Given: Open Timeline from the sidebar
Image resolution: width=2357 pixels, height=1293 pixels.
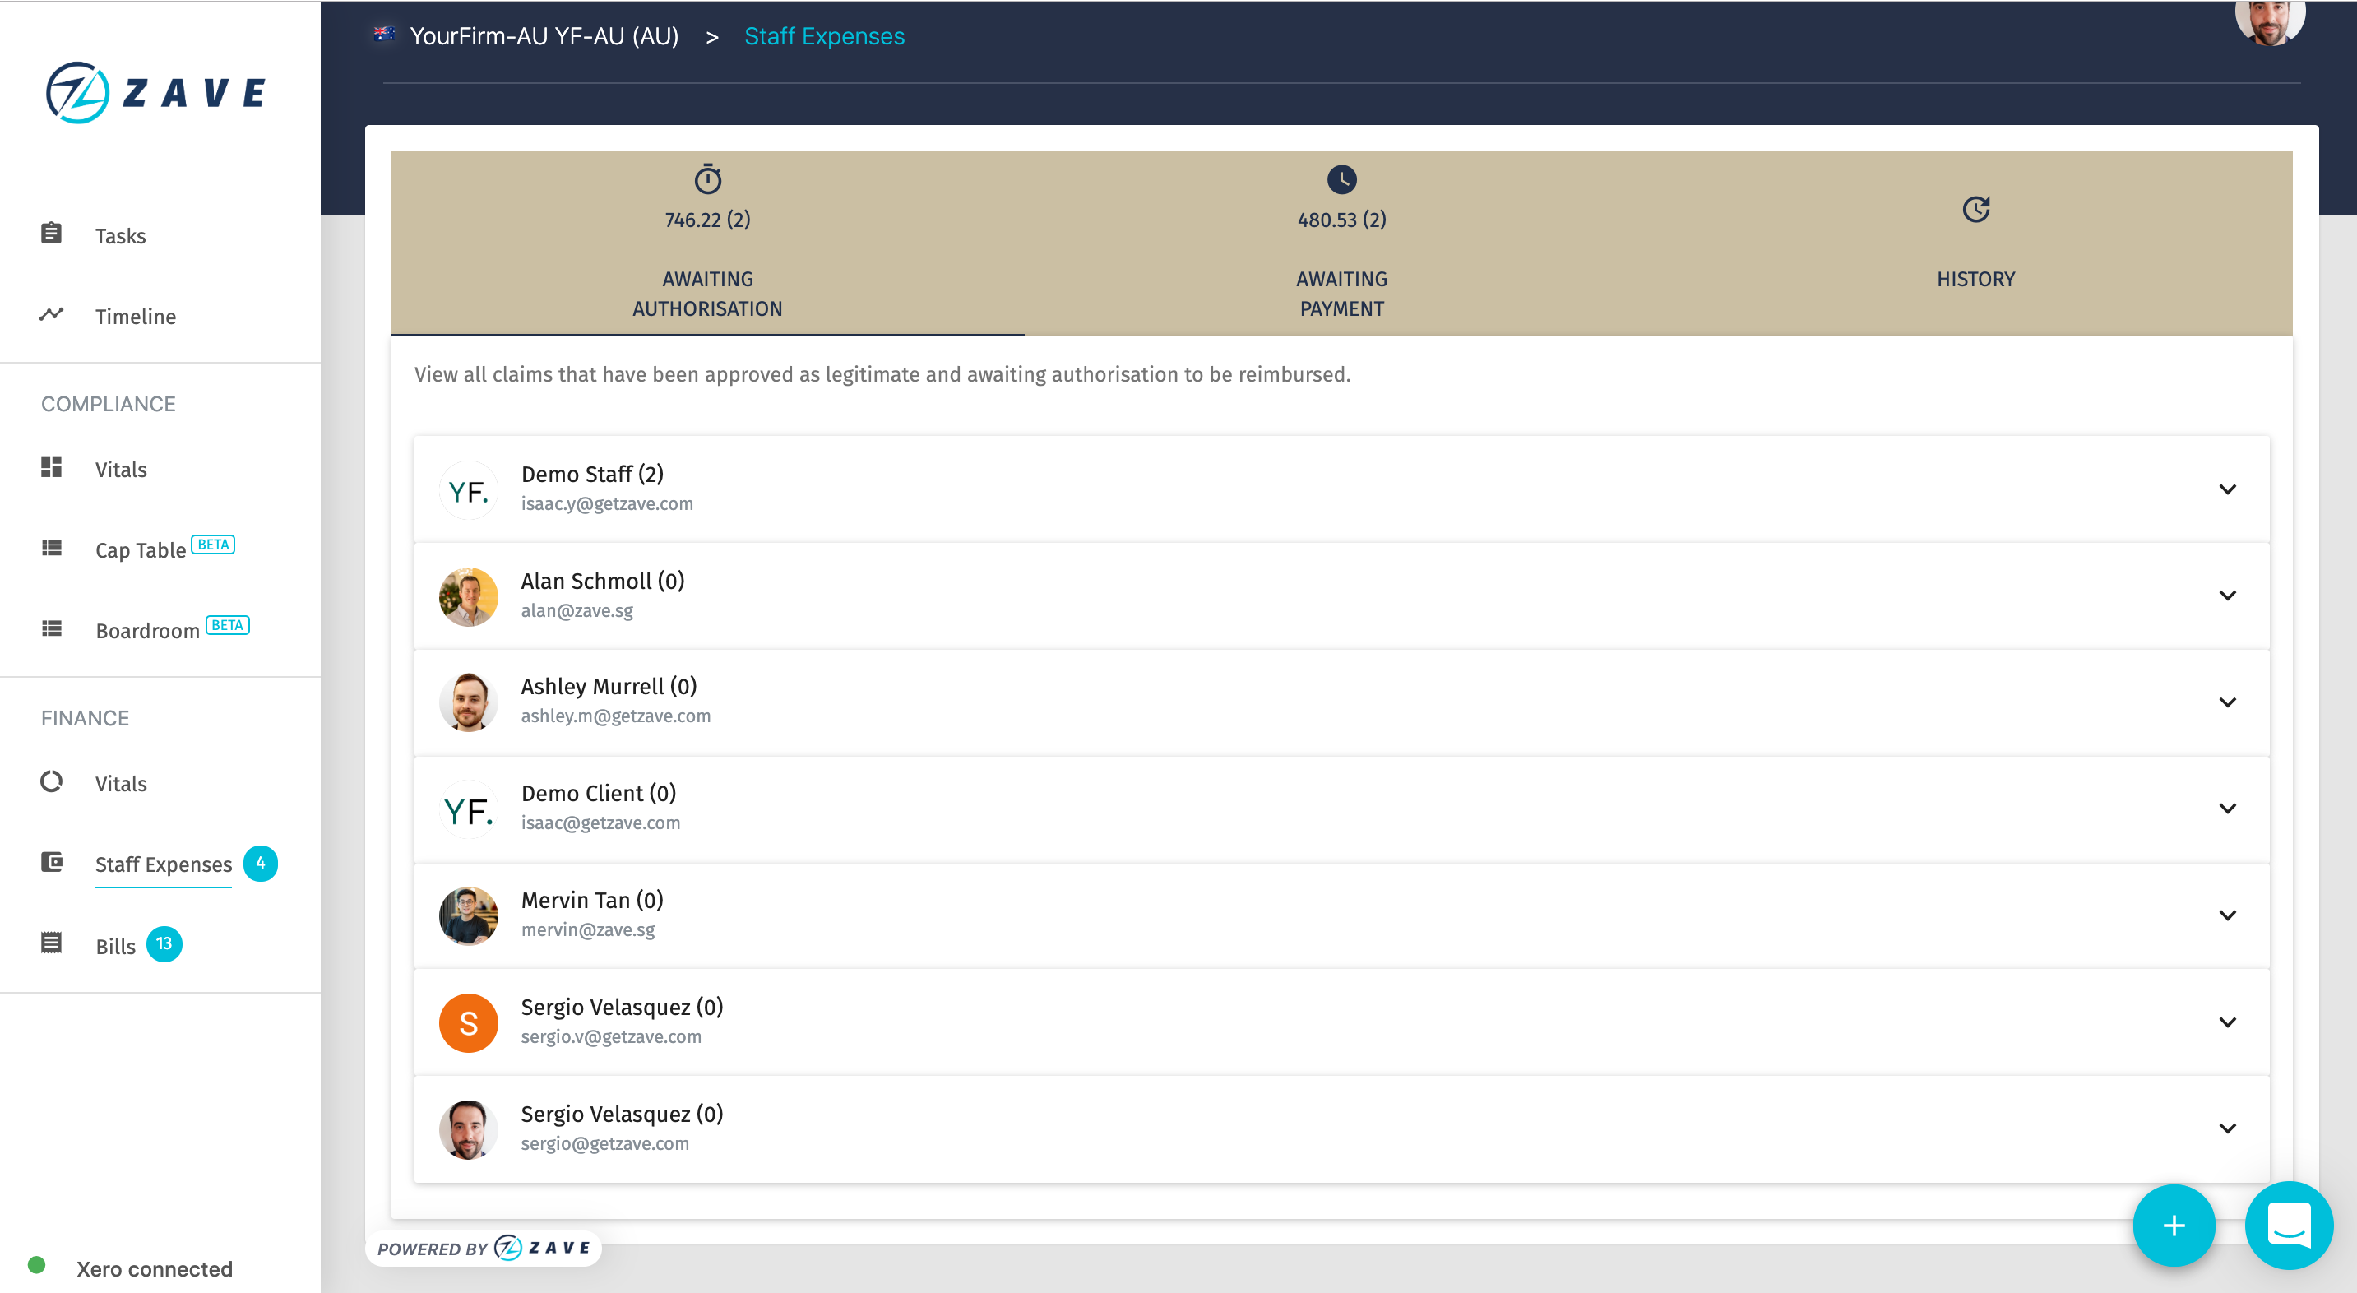Looking at the screenshot, I should click(x=136, y=317).
